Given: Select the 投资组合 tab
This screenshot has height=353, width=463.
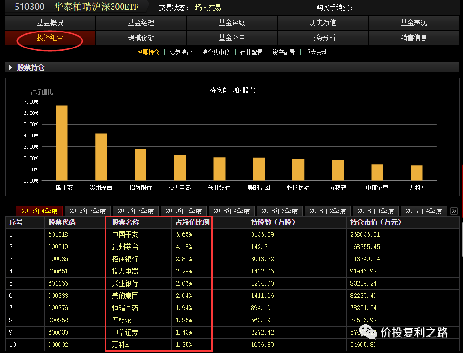Looking at the screenshot, I should click(x=50, y=38).
